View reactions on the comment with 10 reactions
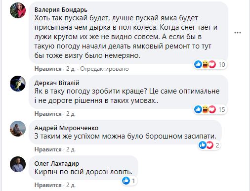The height and width of the screenshot is (191, 250). click(x=210, y=64)
